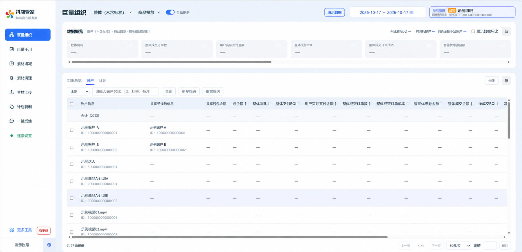
Task: Expand the 整体（不含标准）dropdown
Action: [x=113, y=12]
